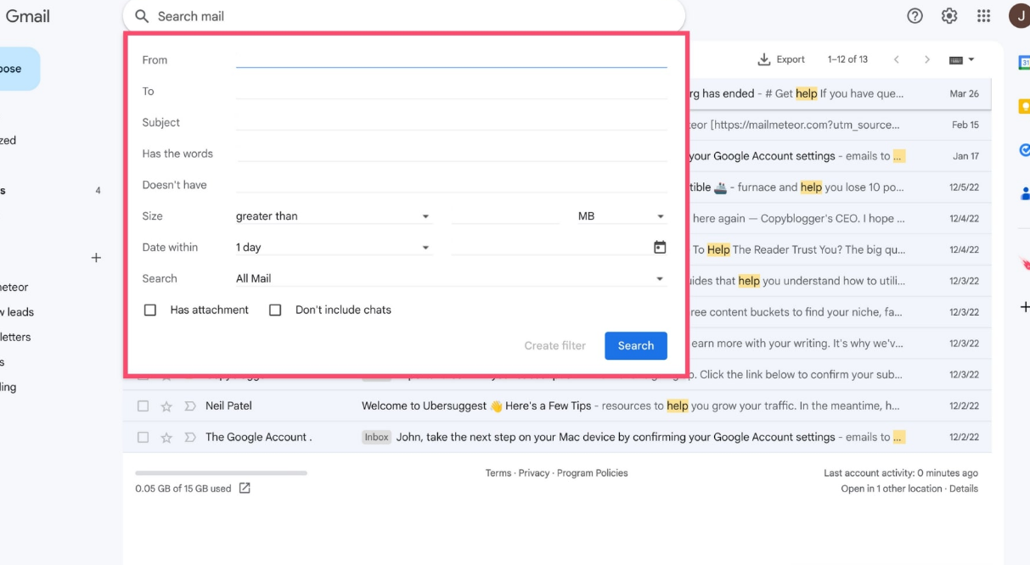The image size is (1030, 565).
Task: Go to the next page of emails
Action: (x=926, y=59)
